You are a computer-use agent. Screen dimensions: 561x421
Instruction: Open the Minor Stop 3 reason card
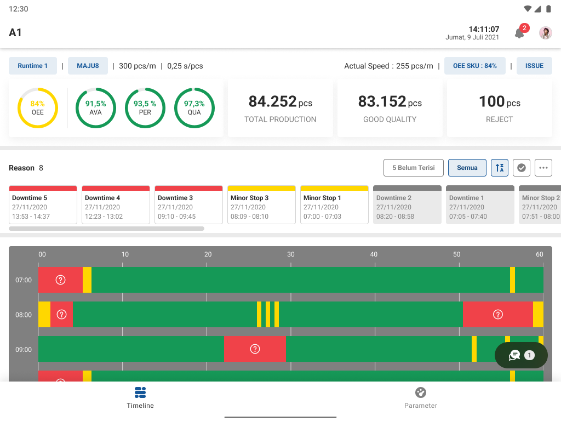261,205
